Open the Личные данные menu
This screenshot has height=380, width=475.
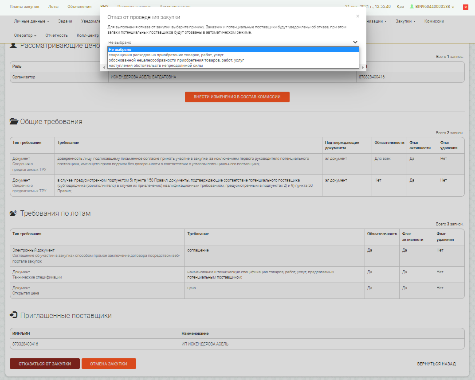point(31,21)
